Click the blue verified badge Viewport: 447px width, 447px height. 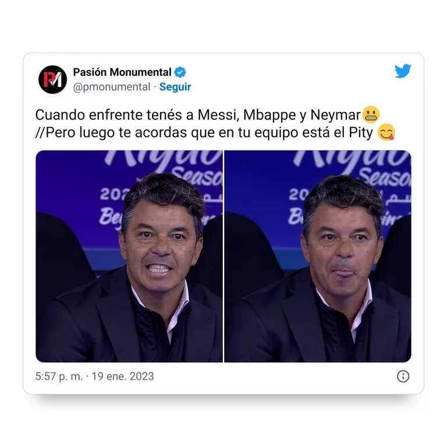pyautogui.click(x=180, y=72)
